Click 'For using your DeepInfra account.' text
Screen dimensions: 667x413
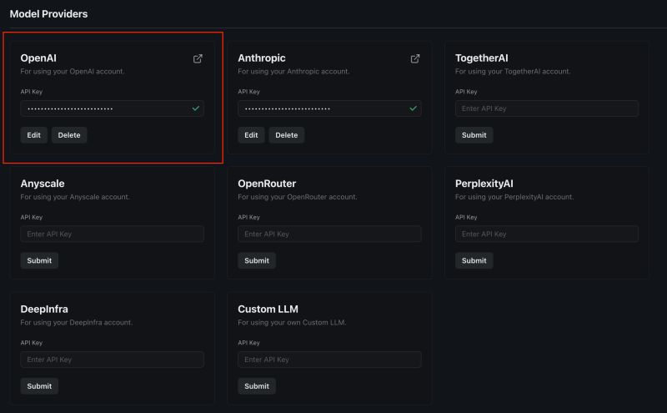click(x=77, y=323)
